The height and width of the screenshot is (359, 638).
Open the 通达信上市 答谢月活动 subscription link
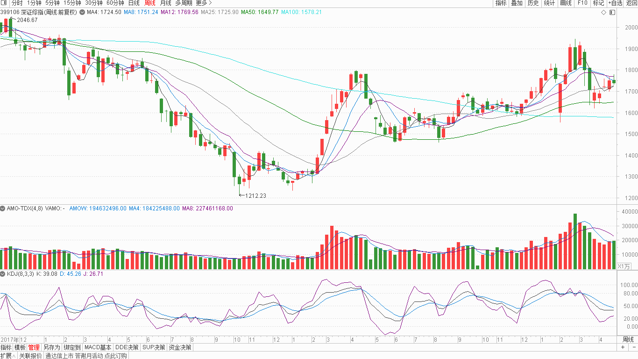[x=86, y=356]
